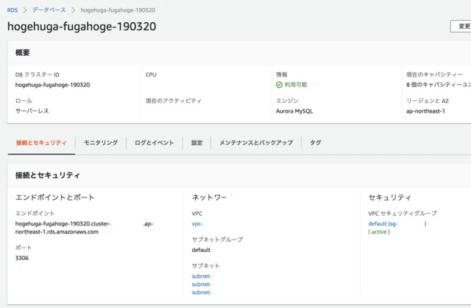Click the port value 3306
Viewport: 471px width, 308px height.
[22, 258]
